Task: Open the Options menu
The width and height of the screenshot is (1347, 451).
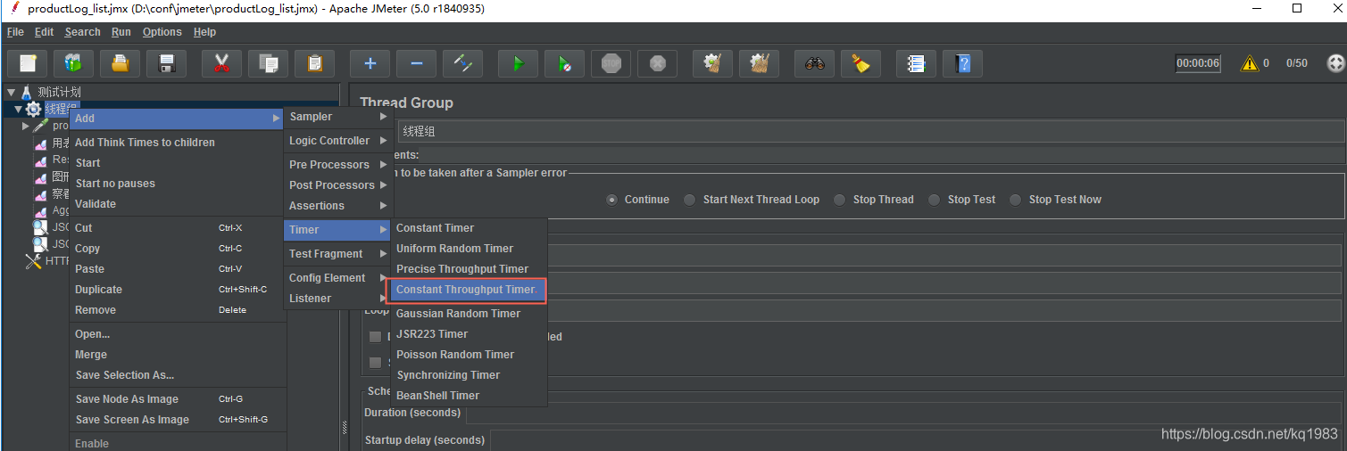Action: [x=162, y=32]
